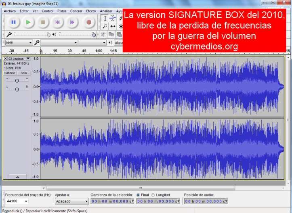Viewport: 292px width, 213px height.
Task: Click the red Record button
Action: point(89,22)
